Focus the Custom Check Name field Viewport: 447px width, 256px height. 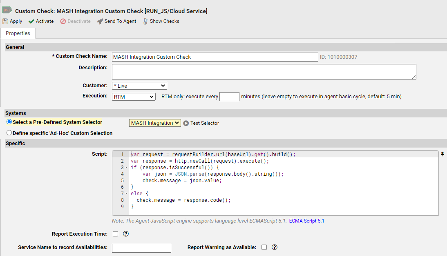click(x=215, y=57)
